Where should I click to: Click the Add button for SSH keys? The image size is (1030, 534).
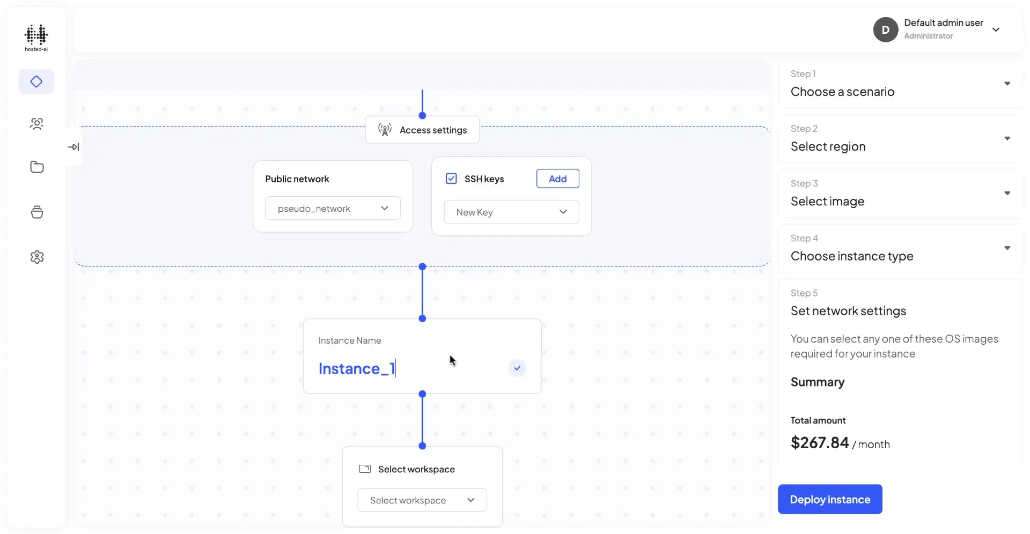click(557, 179)
